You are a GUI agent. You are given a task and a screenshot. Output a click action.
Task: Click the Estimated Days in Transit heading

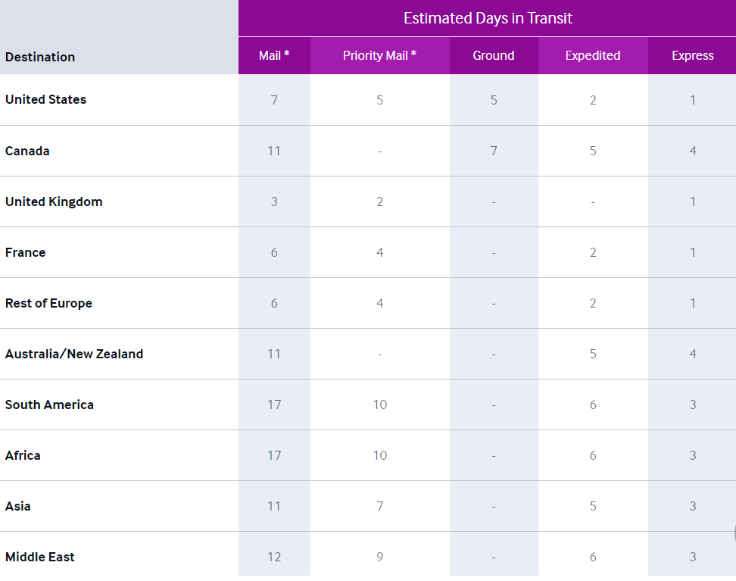[x=488, y=18]
